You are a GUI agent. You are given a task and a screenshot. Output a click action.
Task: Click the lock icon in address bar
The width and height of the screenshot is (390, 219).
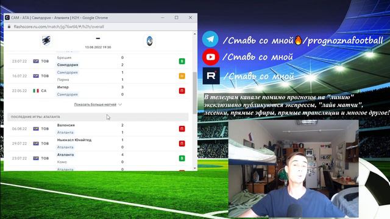(x=9, y=27)
